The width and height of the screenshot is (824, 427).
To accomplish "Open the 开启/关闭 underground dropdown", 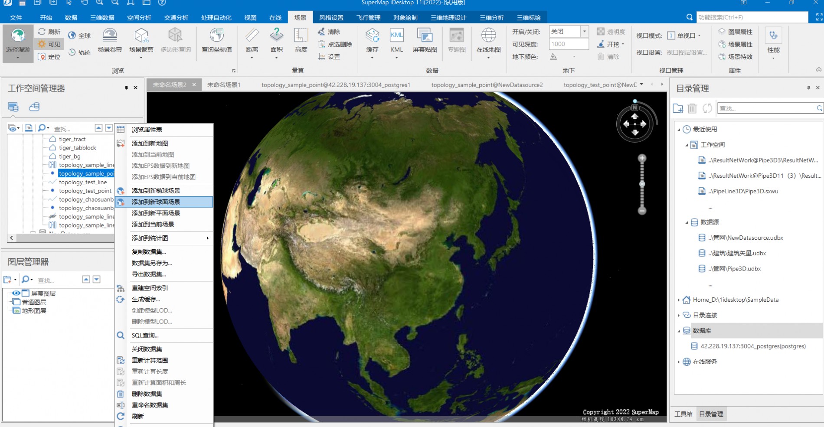I will [584, 31].
